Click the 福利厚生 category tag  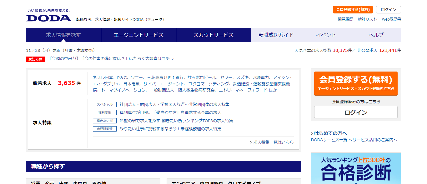coord(105,112)
